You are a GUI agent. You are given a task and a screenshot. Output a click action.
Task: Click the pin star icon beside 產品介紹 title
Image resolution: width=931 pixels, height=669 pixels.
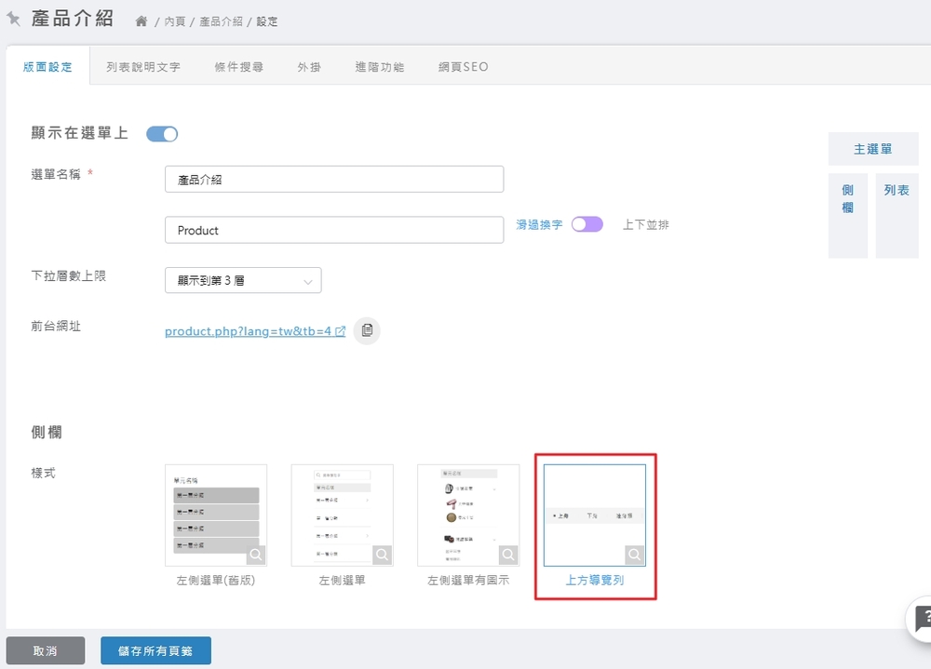tap(14, 19)
